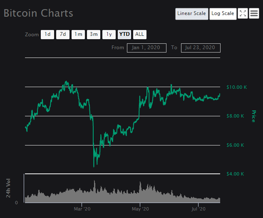Click the $10.00 K price axis label
The height and width of the screenshot is (218, 263).
236,87
